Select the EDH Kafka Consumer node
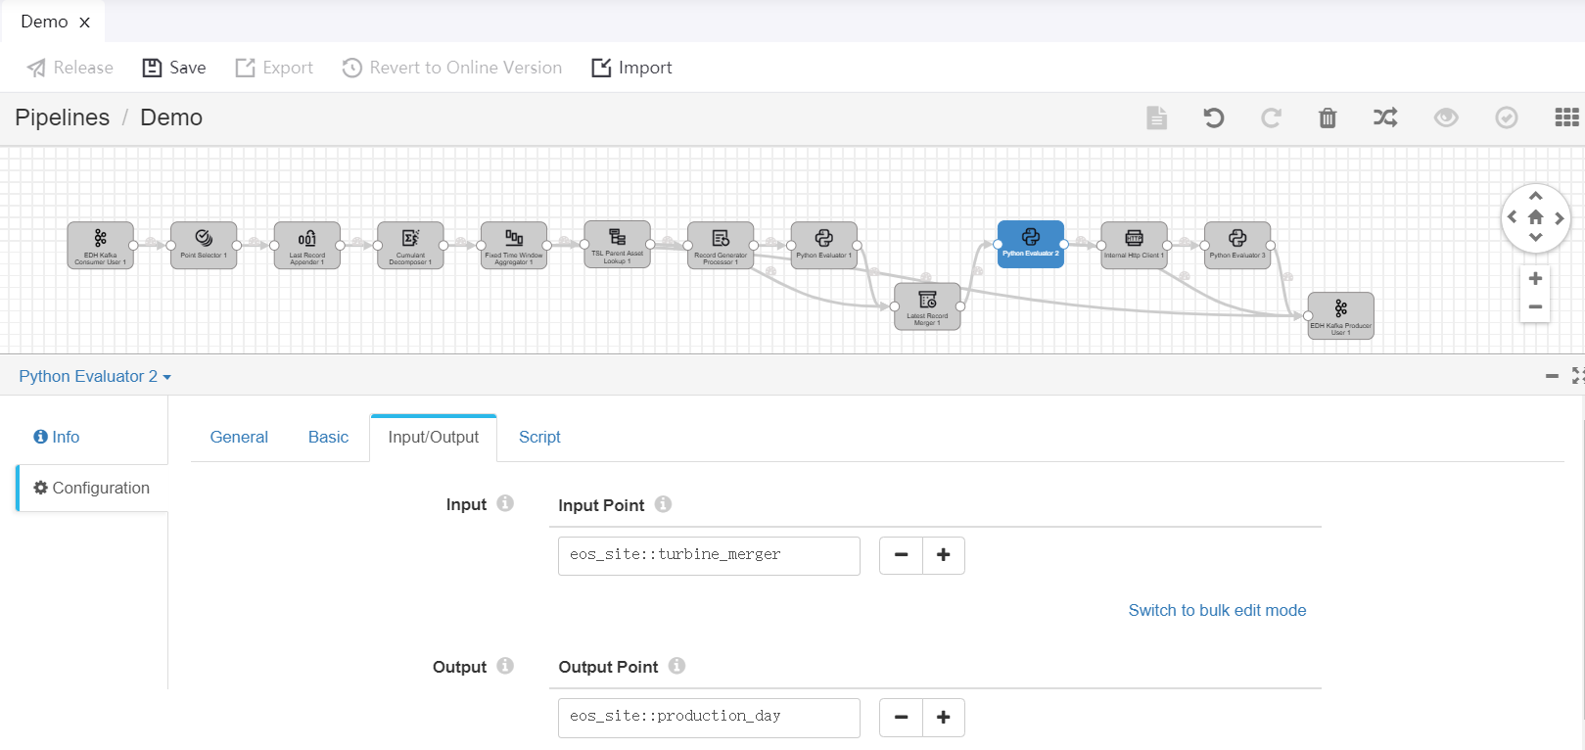The image size is (1585, 750). [101, 245]
